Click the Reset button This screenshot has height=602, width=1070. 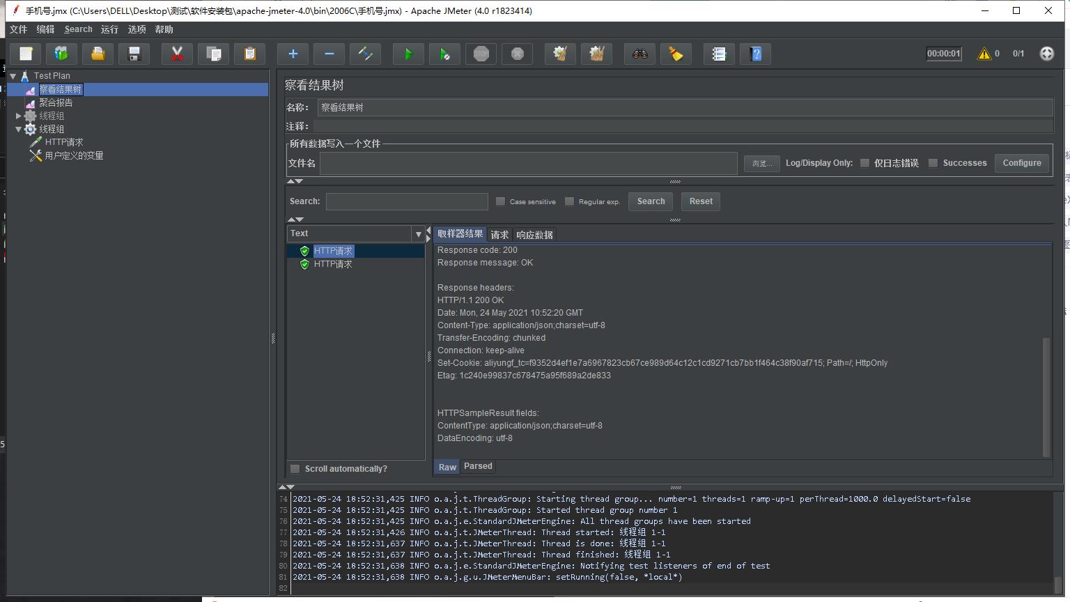701,201
